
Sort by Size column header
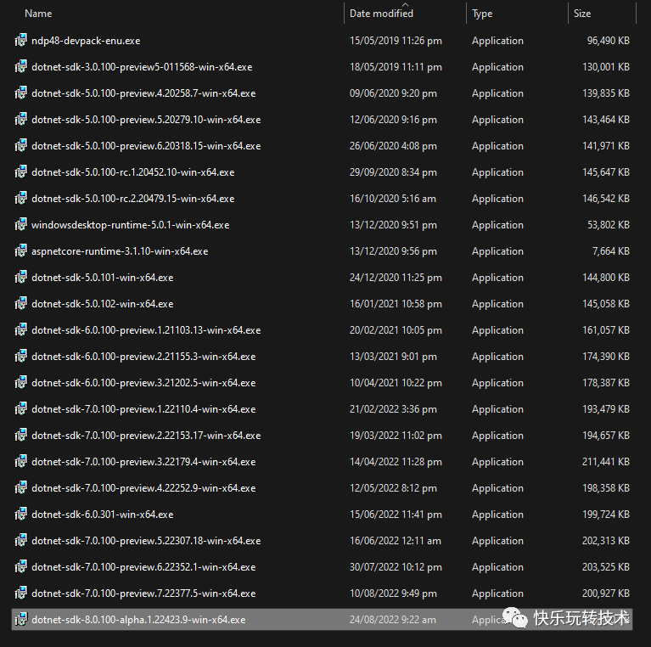[582, 14]
